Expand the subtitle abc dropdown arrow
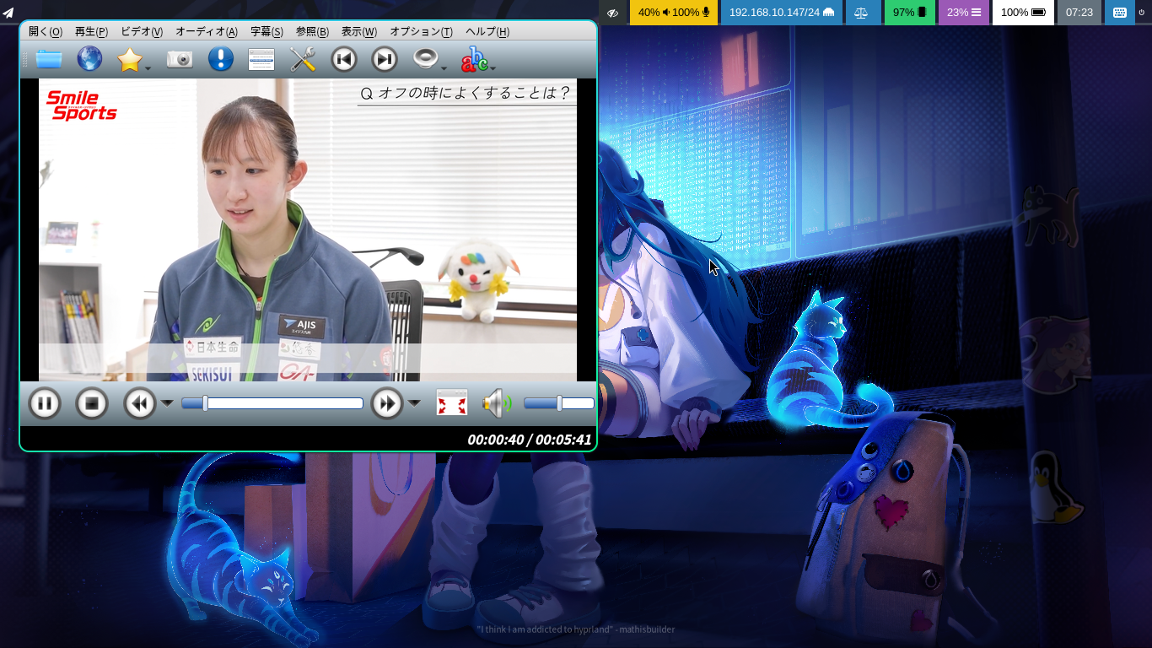The height and width of the screenshot is (648, 1152). point(493,67)
